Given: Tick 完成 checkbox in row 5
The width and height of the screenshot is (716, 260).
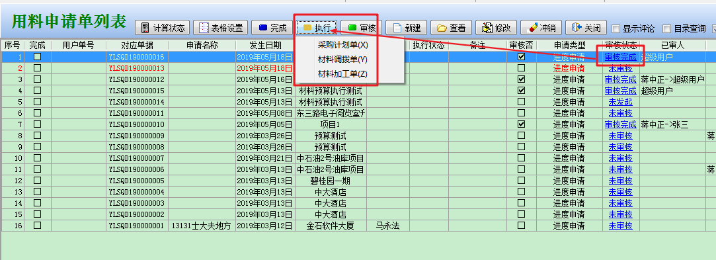Looking at the screenshot, I should click(38, 101).
